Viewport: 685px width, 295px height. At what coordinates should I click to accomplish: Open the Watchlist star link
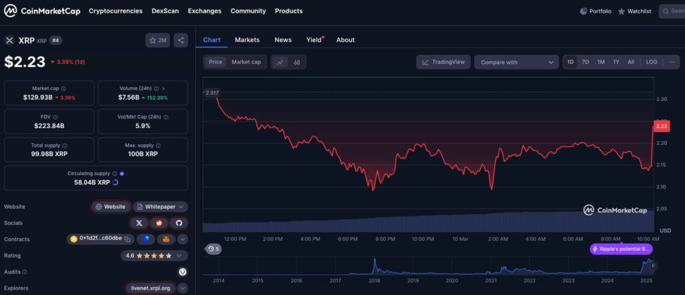(634, 11)
